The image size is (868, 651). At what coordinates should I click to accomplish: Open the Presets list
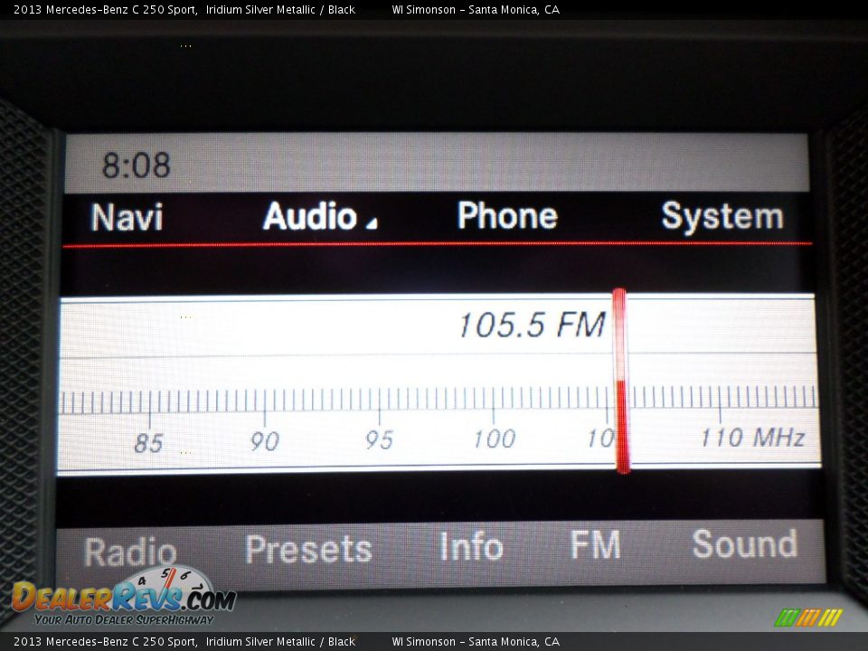tap(308, 549)
